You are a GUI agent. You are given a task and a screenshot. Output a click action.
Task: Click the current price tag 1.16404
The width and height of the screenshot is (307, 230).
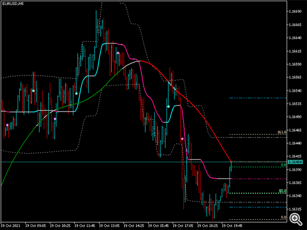pos(295,162)
